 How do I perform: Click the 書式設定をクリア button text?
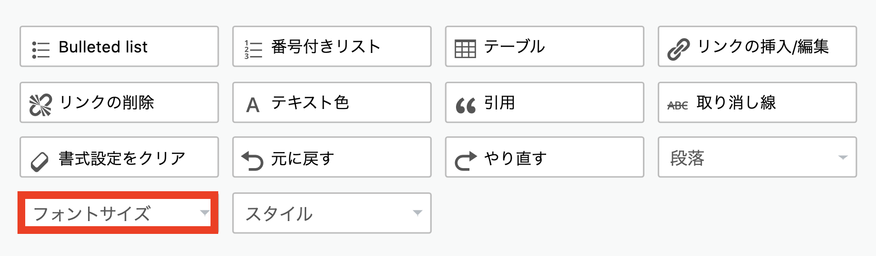[122, 158]
